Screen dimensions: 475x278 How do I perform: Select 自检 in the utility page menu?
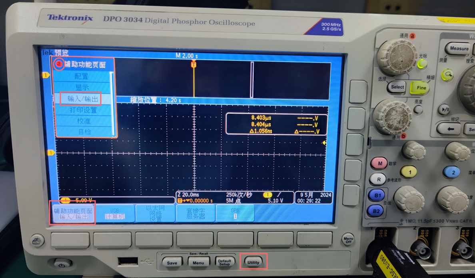(x=84, y=132)
